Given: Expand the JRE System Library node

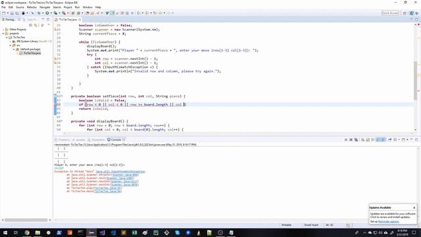Looking at the screenshot, I should tap(11, 41).
